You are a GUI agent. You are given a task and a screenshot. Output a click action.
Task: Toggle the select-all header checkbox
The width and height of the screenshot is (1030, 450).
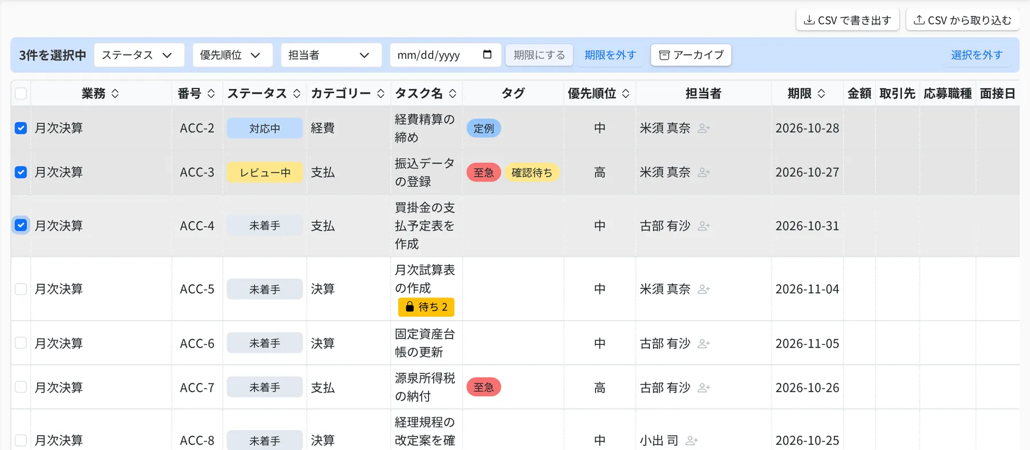click(x=21, y=93)
